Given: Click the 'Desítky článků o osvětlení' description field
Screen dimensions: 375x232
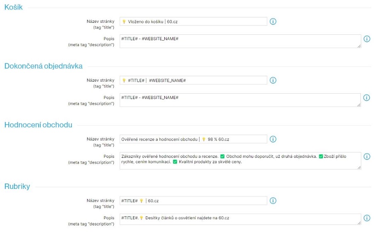Looking at the screenshot, I should pyautogui.click(x=240, y=219).
